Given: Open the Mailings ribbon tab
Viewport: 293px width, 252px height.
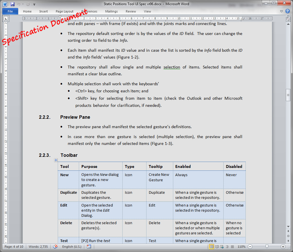Looking at the screenshot, I should [x=112, y=11].
